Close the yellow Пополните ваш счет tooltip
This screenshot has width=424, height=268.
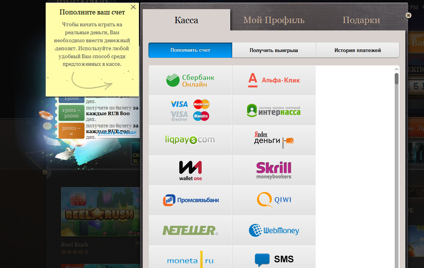(133, 7)
